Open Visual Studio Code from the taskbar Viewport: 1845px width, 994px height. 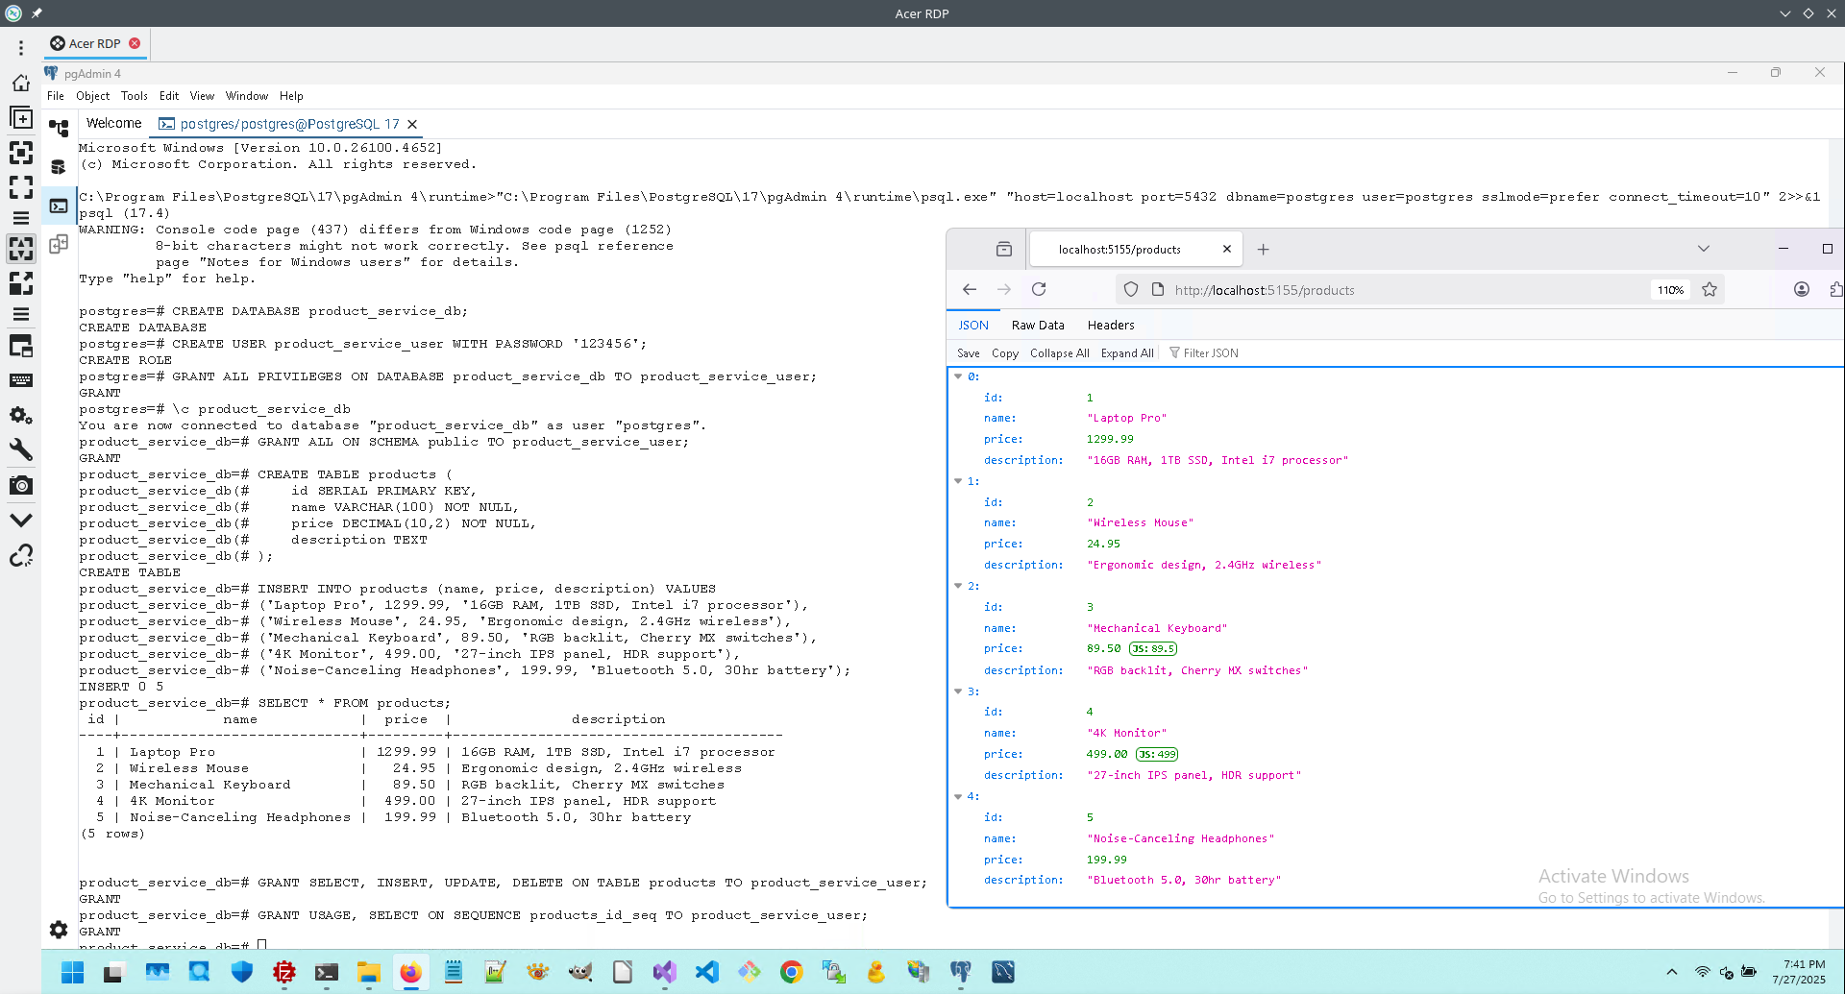point(707,972)
